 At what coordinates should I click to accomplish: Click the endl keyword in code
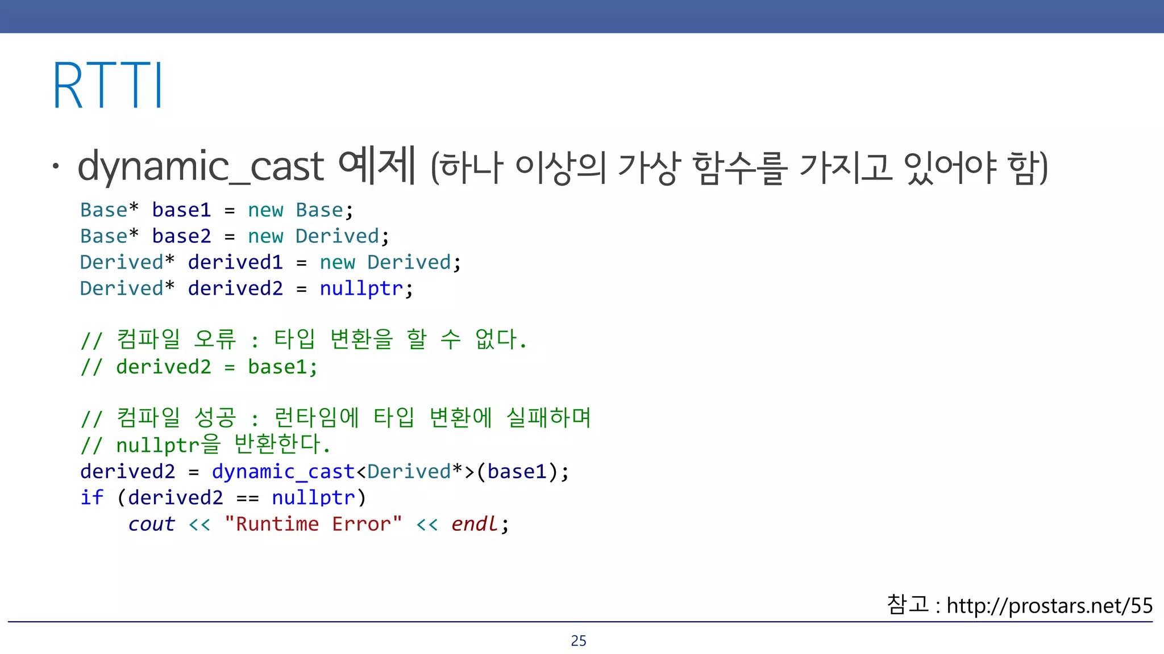pyautogui.click(x=475, y=524)
